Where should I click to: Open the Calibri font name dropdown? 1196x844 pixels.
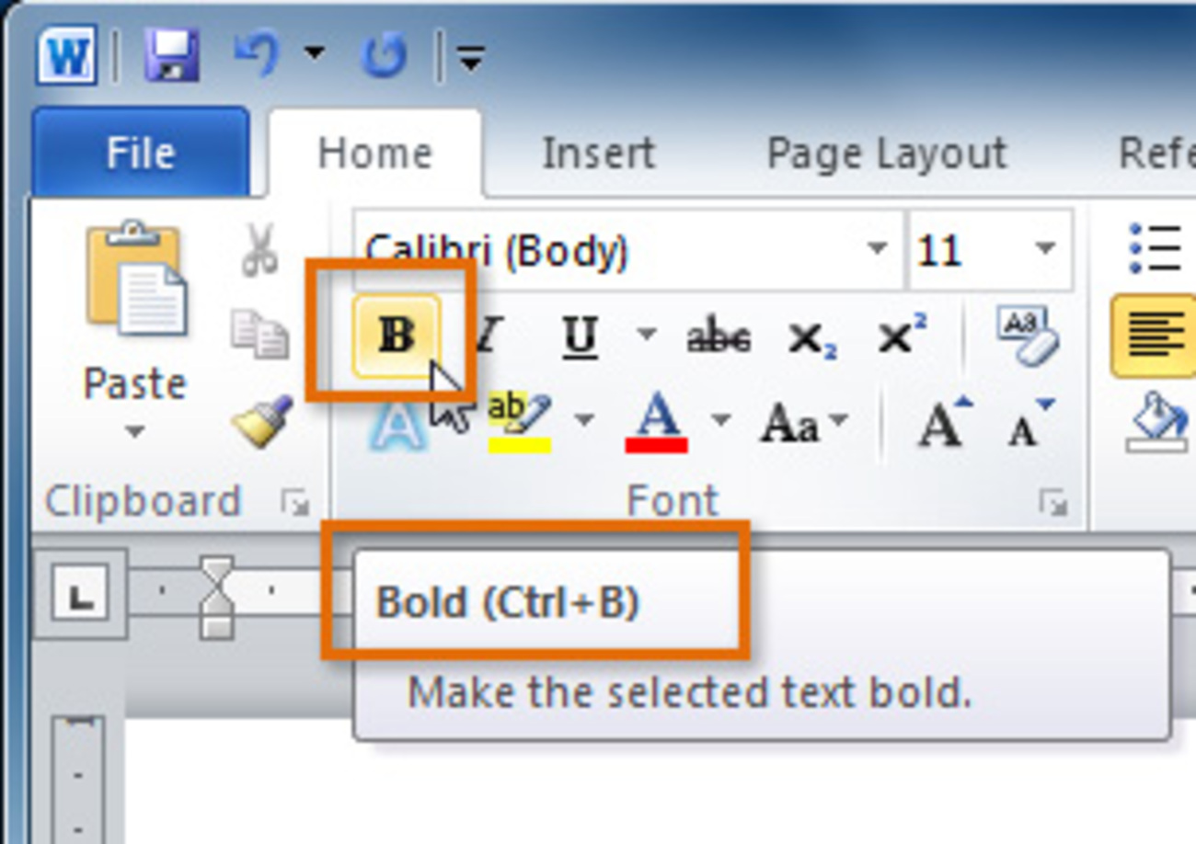(877, 249)
